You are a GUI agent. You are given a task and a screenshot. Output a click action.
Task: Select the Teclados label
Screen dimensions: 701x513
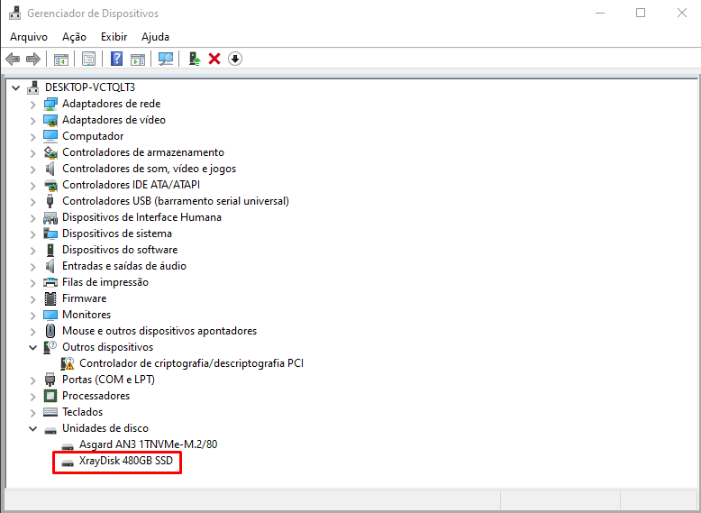point(82,412)
